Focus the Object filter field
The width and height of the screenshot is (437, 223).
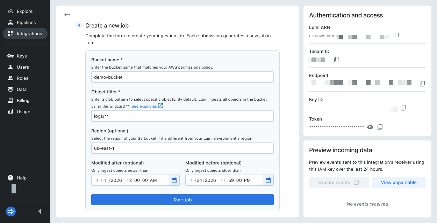pos(182,116)
